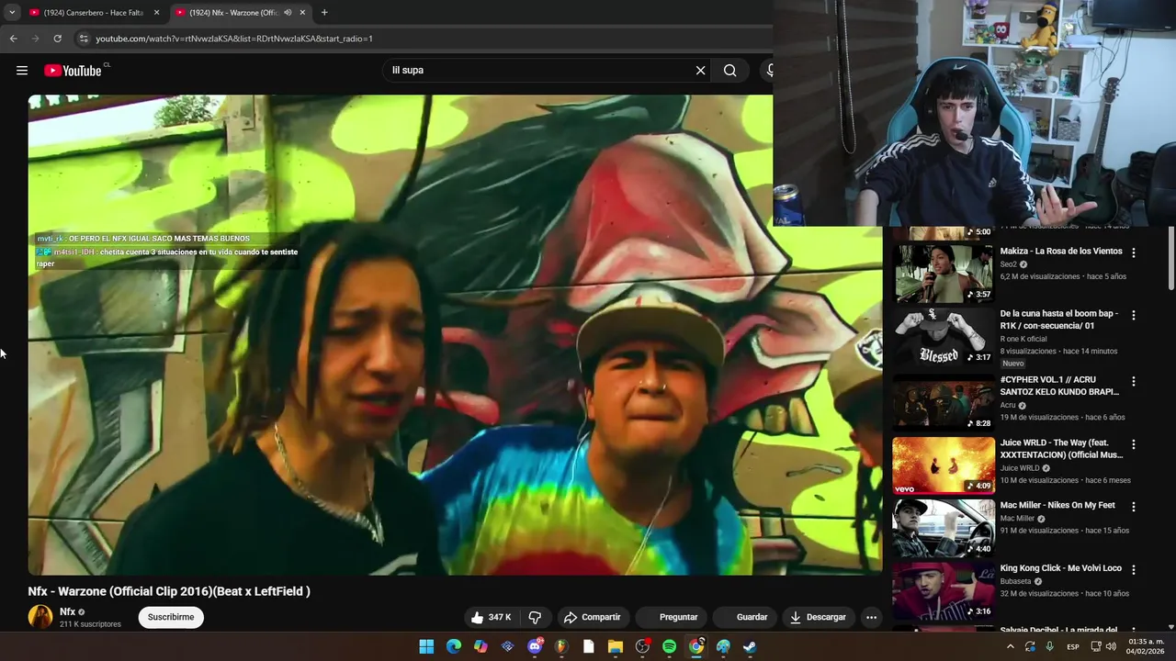
Task: Click 'Bubaseta' channel name
Action: tap(1016, 581)
